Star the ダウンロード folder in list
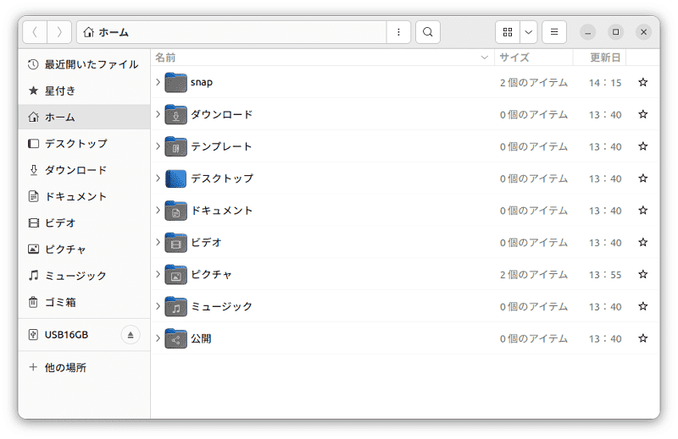678x439 pixels. click(643, 114)
